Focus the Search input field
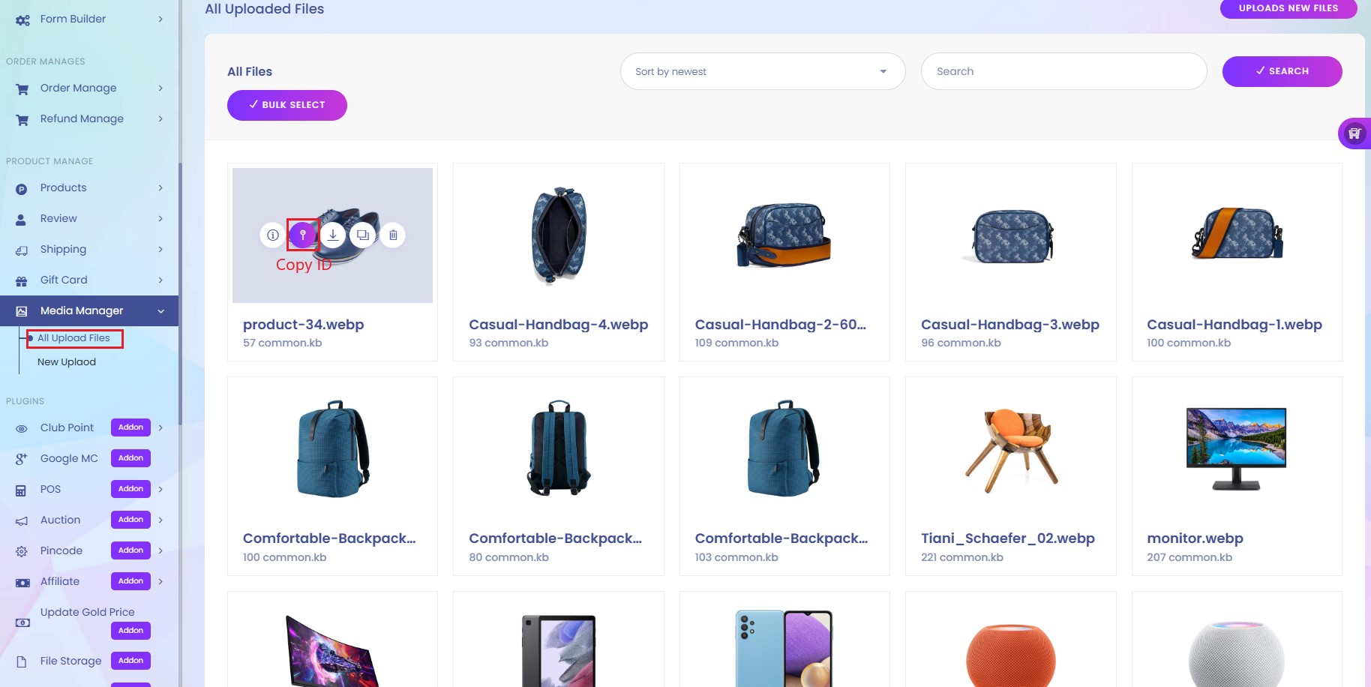The height and width of the screenshot is (687, 1371). 1063,71
